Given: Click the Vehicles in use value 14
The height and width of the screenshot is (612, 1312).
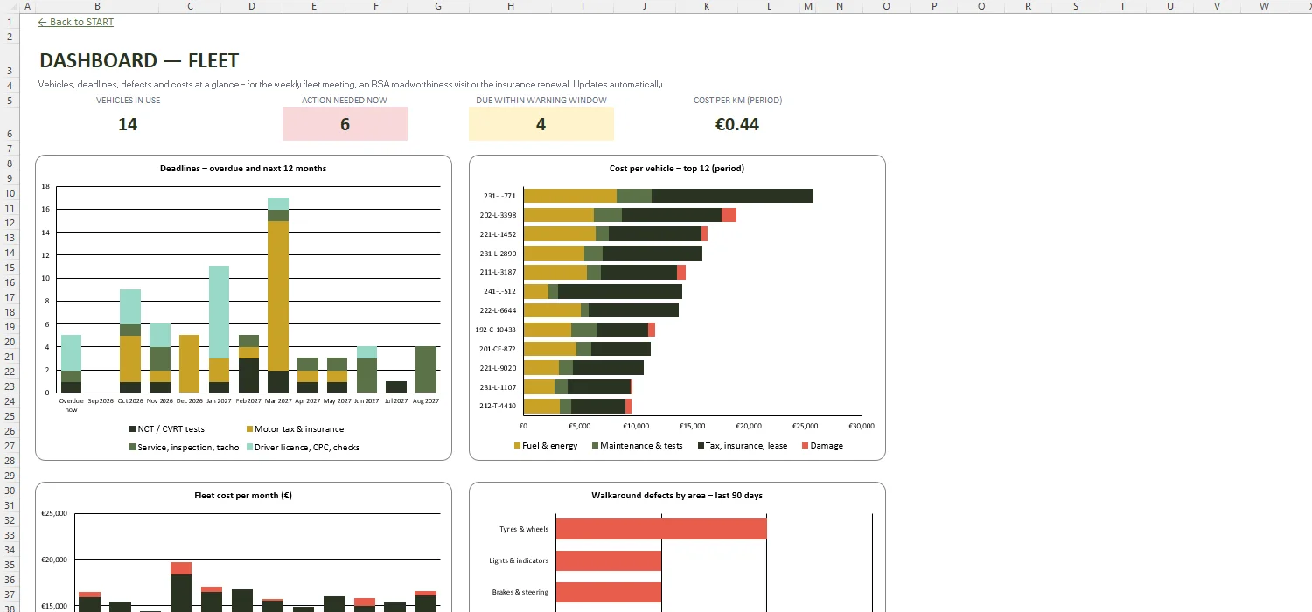Looking at the screenshot, I should pyautogui.click(x=128, y=124).
